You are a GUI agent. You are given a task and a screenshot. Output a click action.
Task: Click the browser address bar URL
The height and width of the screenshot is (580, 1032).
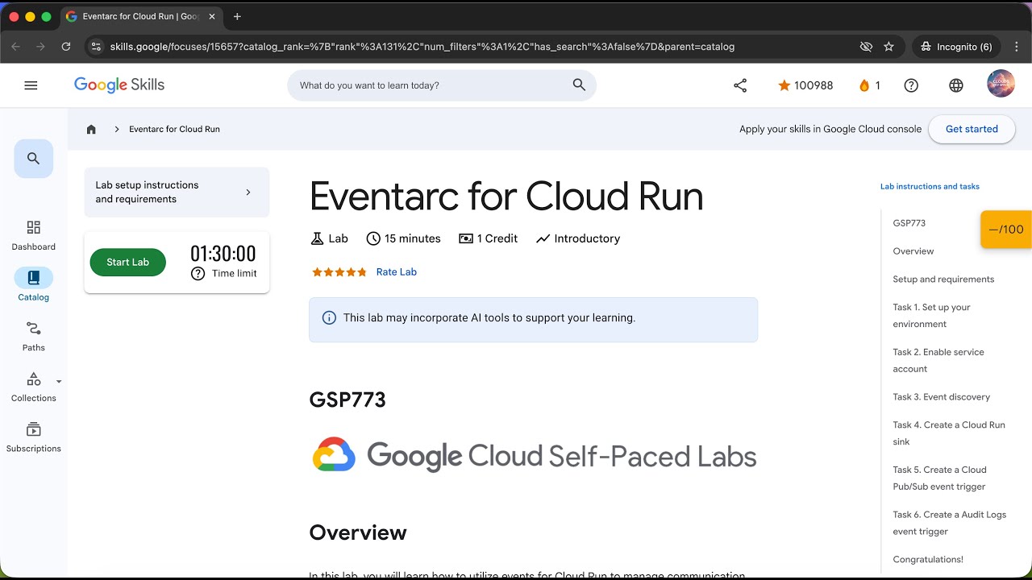[422, 47]
